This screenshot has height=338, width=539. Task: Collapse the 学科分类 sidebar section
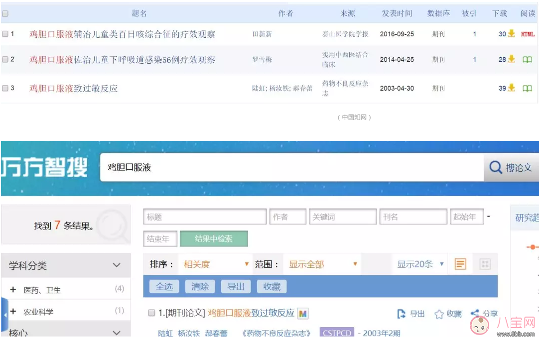point(116,265)
